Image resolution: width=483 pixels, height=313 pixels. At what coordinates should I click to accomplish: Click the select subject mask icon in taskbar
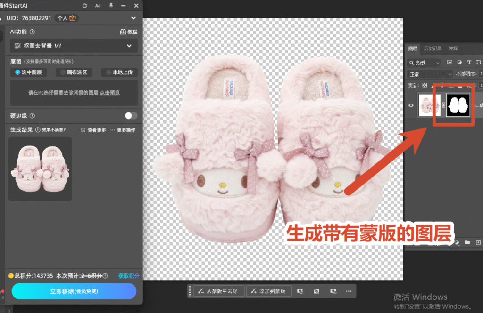[x=300, y=291]
